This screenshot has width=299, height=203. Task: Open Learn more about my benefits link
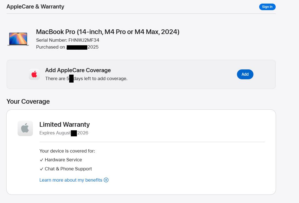71,180
